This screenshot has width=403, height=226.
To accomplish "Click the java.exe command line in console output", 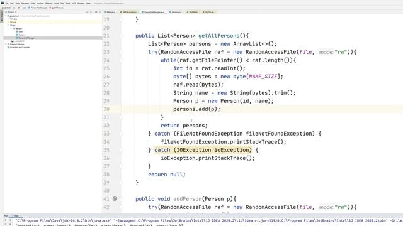I will point(208,220).
